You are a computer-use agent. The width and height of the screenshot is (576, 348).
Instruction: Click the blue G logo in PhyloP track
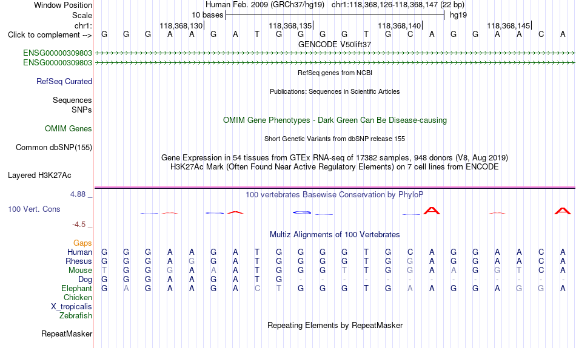coord(302,212)
